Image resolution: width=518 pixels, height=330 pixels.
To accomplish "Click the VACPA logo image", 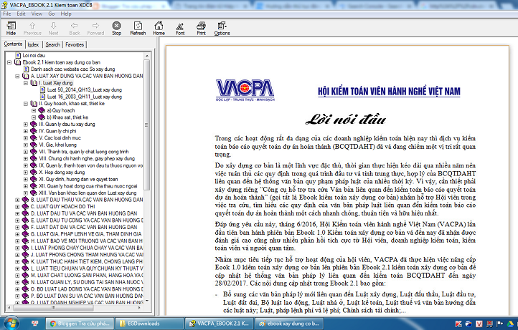I will (245, 90).
